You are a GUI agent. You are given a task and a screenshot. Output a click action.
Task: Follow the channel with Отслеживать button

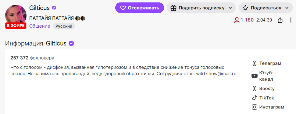[140, 8]
